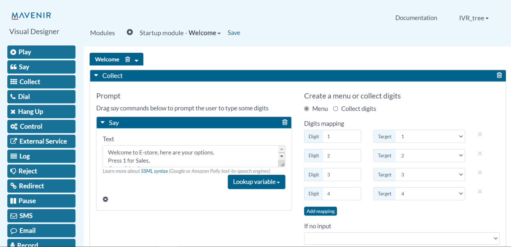
Task: Choose the Pause command
Action: click(x=41, y=201)
